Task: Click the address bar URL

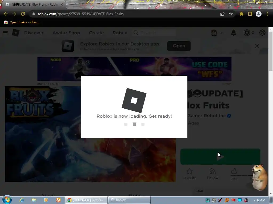Action: click(81, 14)
